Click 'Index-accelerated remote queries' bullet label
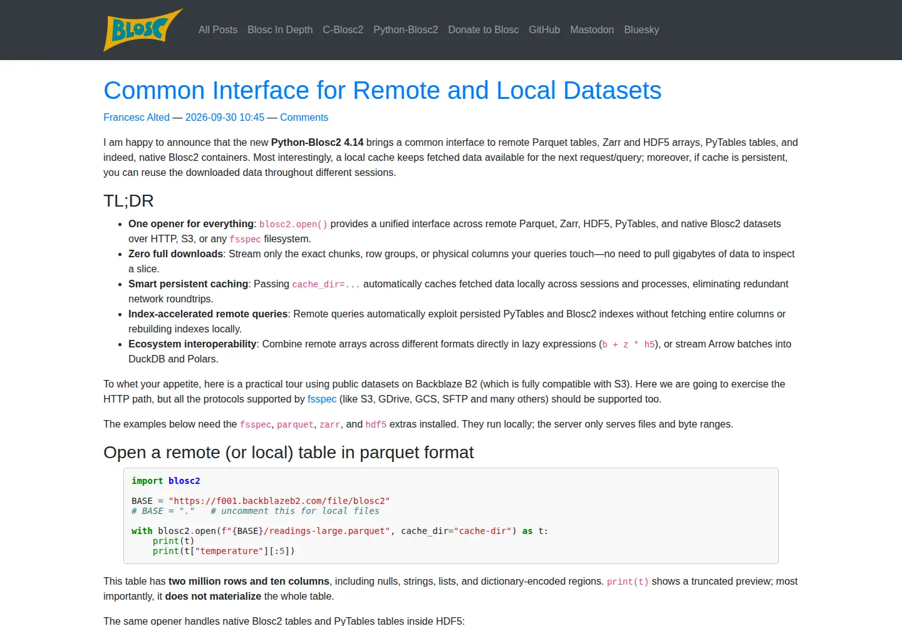Screen dimensions: 902x626 tap(208, 314)
